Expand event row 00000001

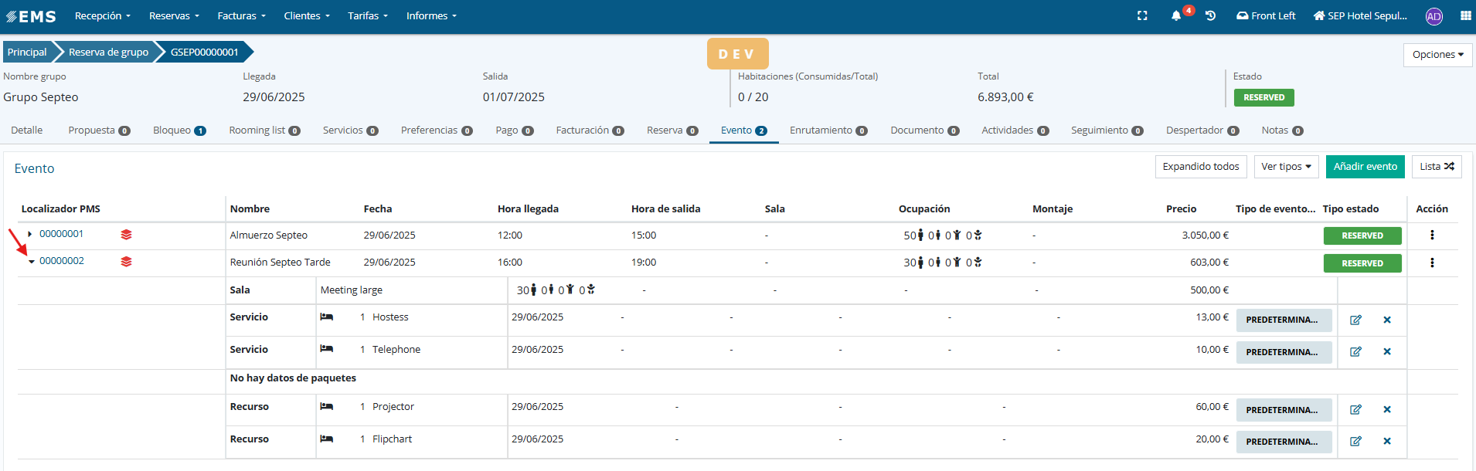[30, 234]
